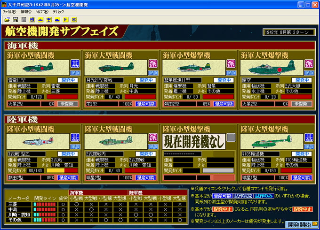Click the 三菱 maker row name
Image resolution: width=320 pixels, height=230 pixels.
19,204
